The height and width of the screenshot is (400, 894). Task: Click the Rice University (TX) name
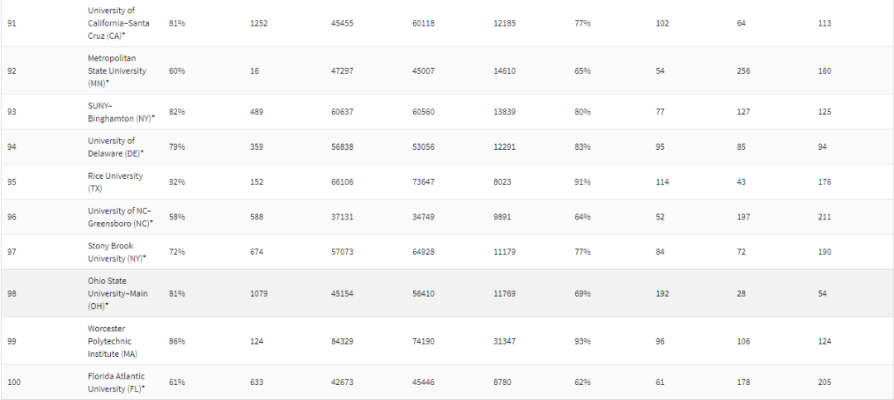(115, 182)
